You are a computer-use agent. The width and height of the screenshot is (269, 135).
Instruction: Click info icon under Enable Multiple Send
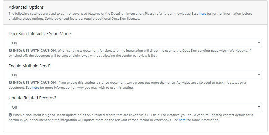point(10,83)
